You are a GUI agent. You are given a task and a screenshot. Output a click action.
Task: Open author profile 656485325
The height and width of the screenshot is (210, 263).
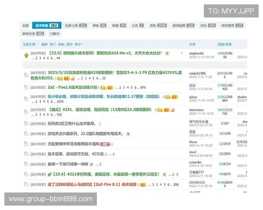tap(197, 182)
